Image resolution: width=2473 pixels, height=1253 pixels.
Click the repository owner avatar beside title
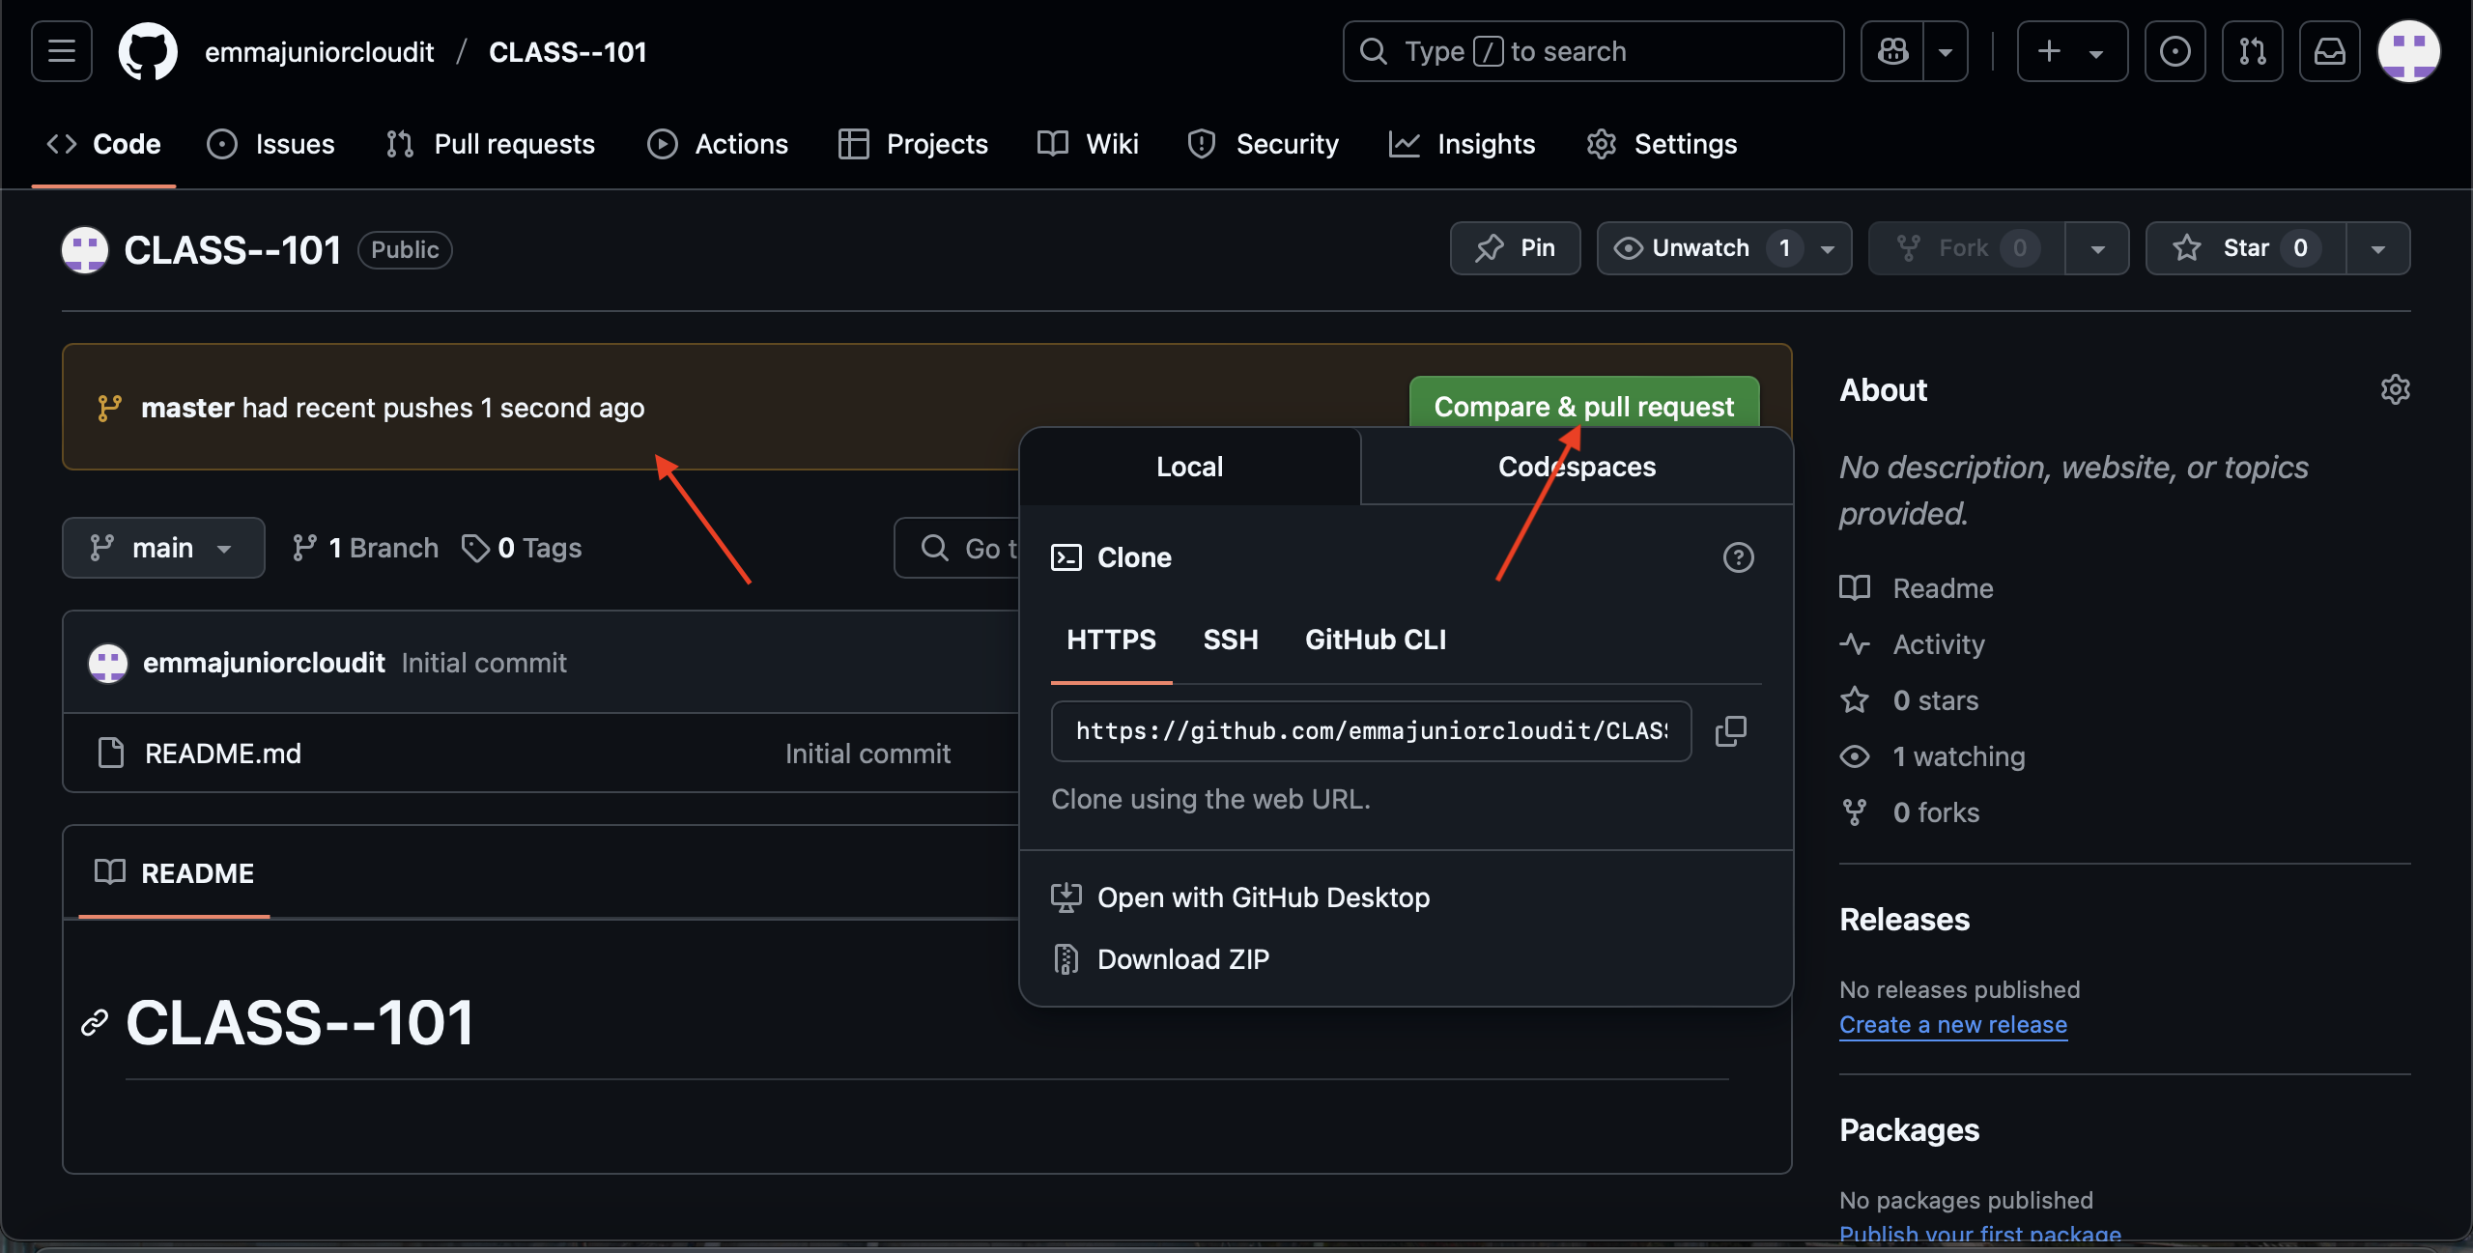(85, 250)
